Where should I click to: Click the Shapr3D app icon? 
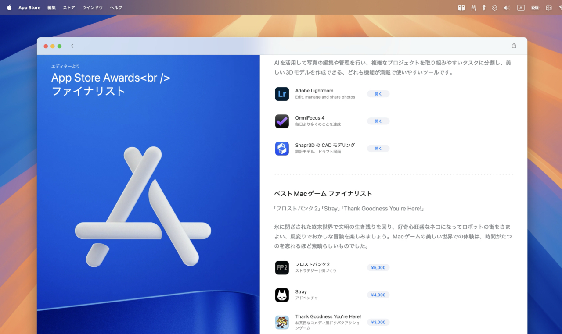282,148
